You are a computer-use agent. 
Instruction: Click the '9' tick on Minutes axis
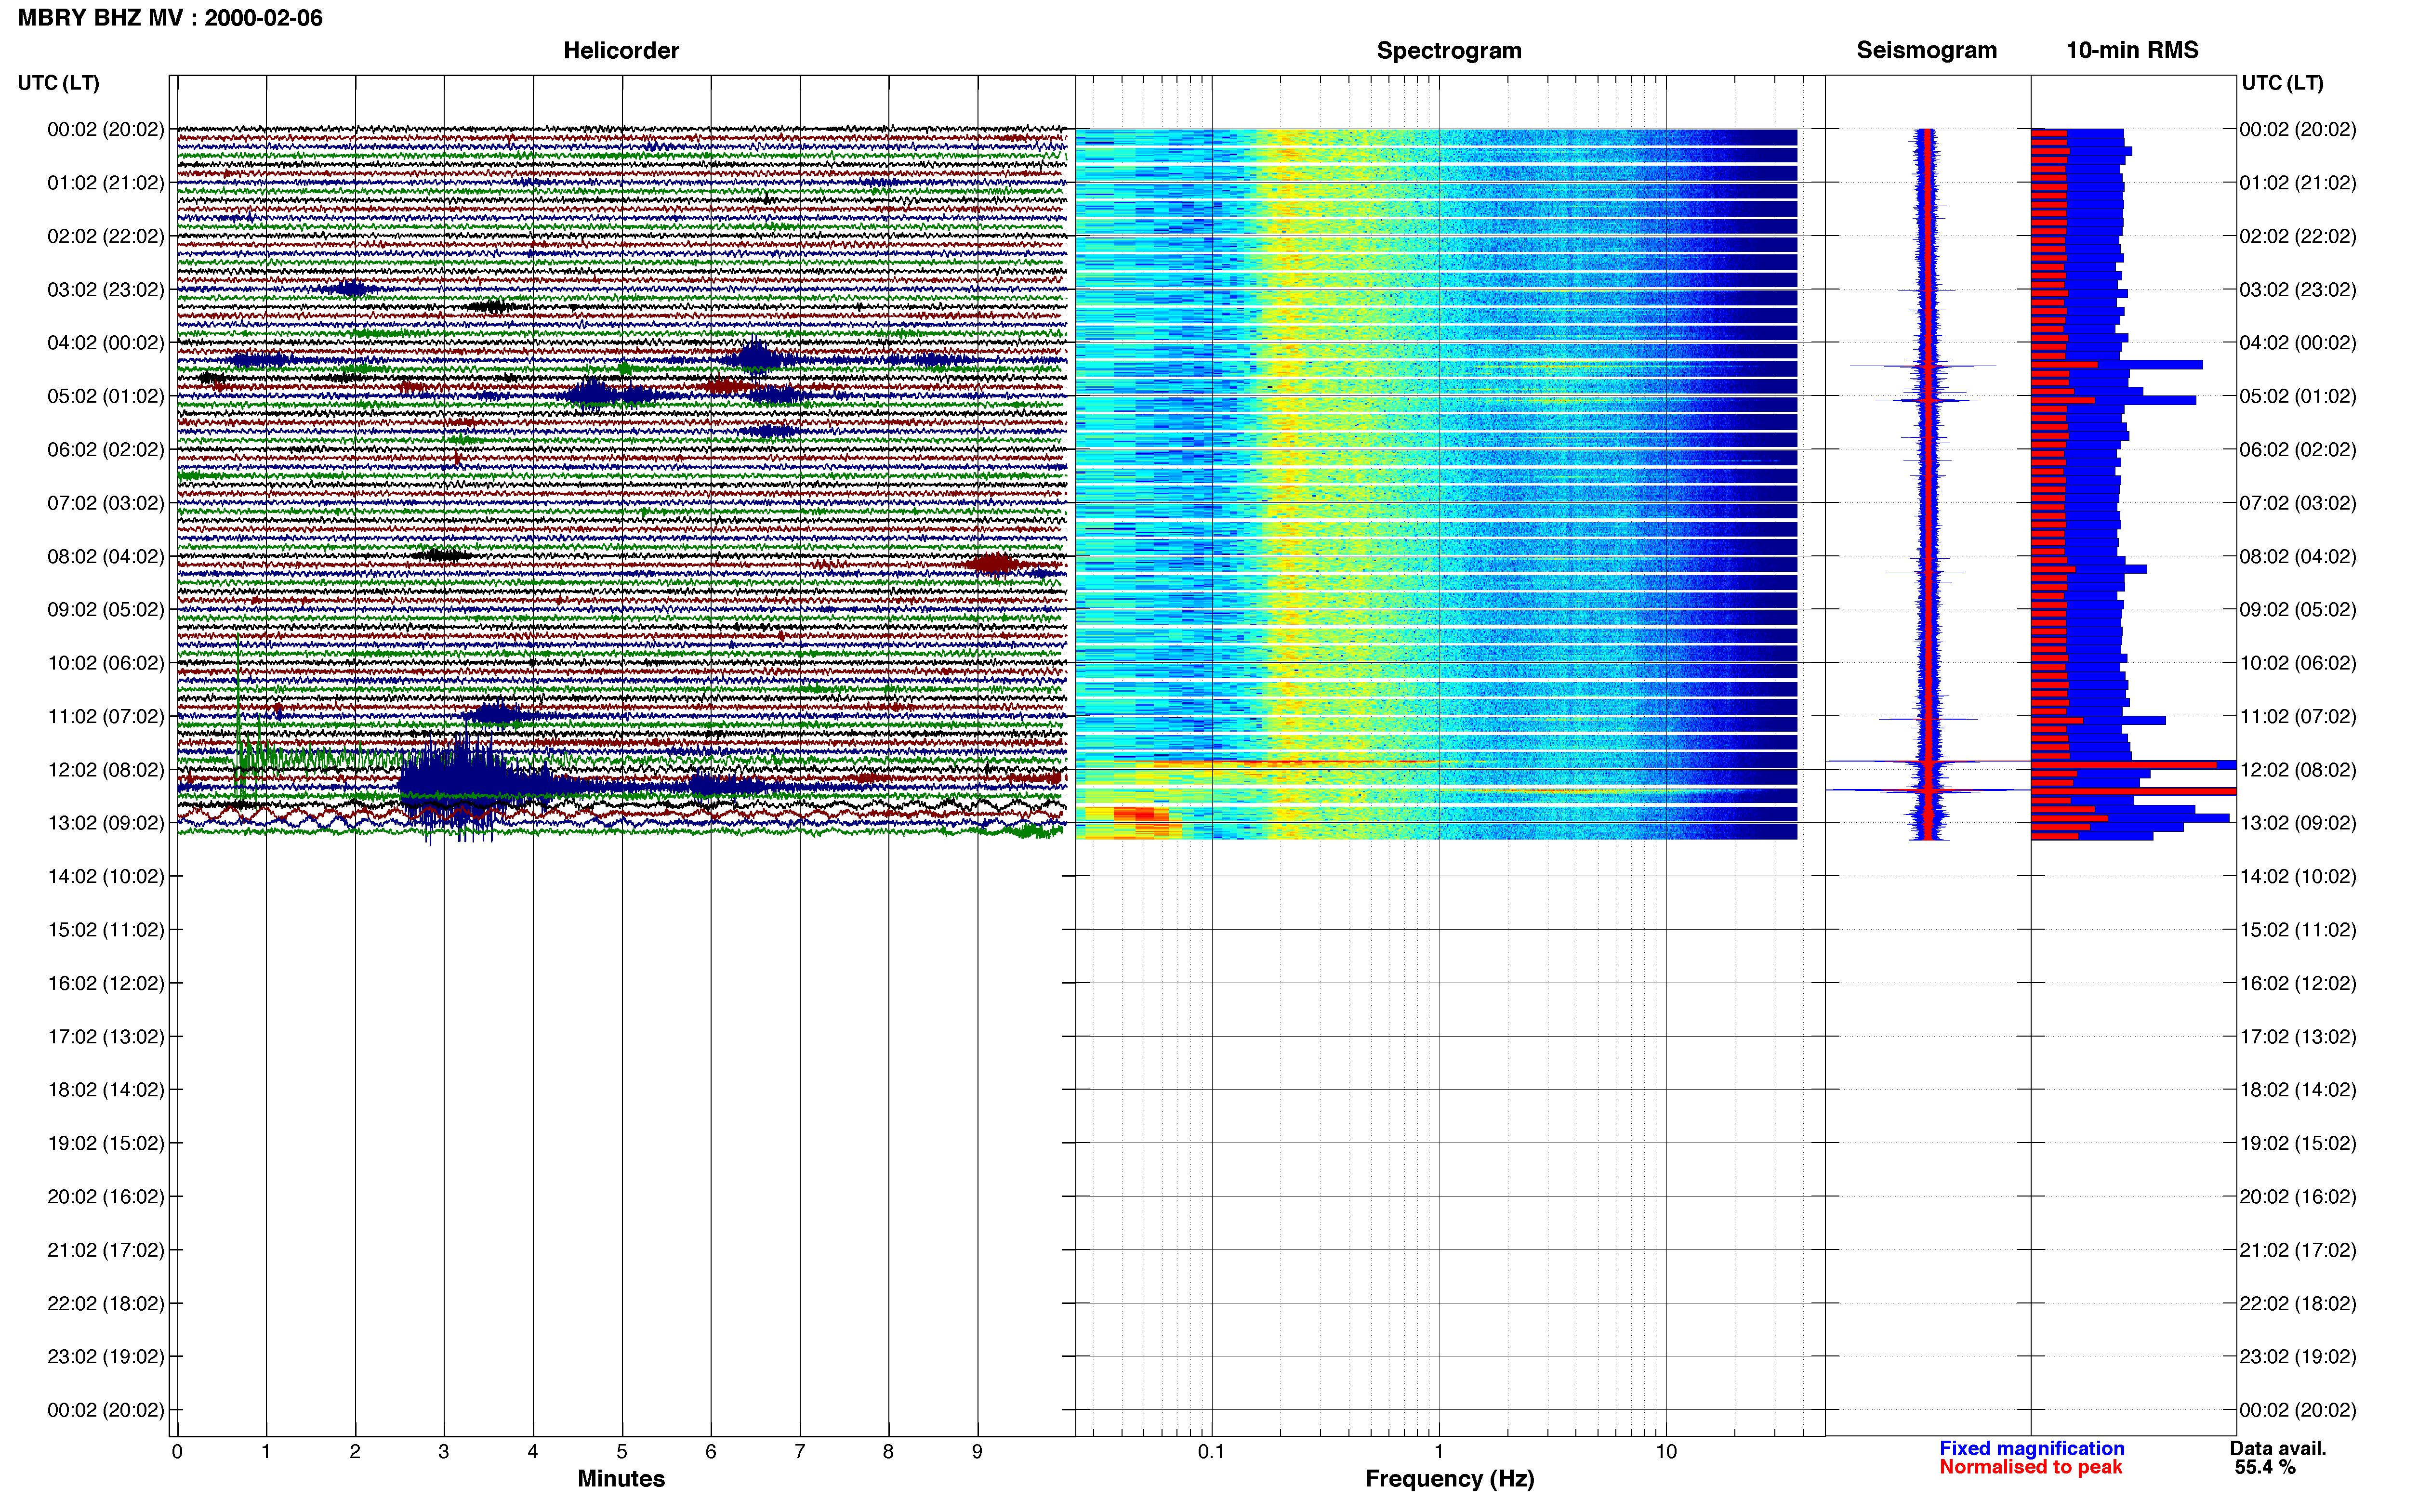[x=978, y=1452]
